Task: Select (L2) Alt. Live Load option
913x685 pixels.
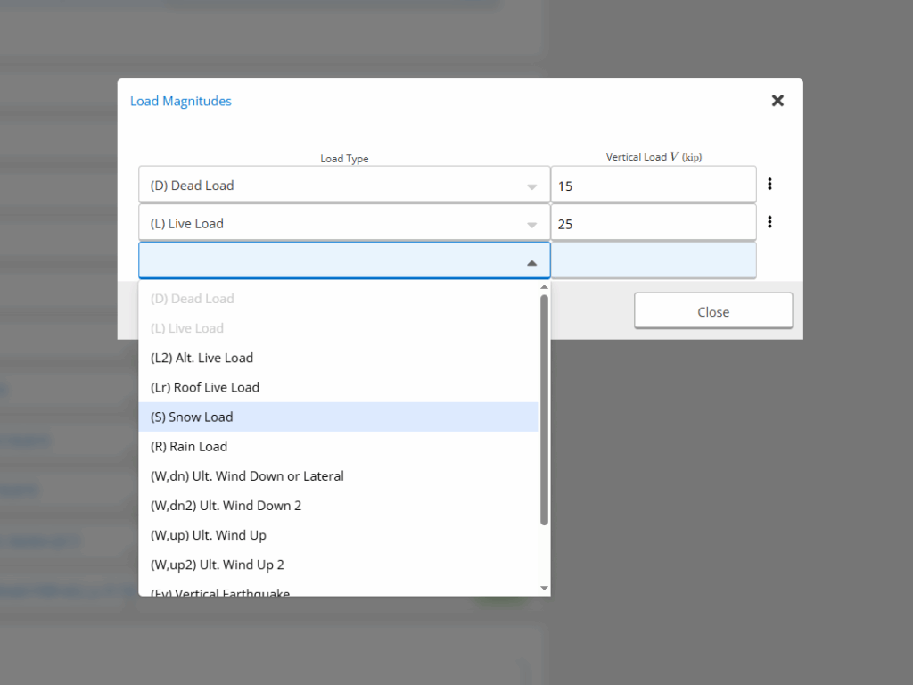Action: pos(202,358)
